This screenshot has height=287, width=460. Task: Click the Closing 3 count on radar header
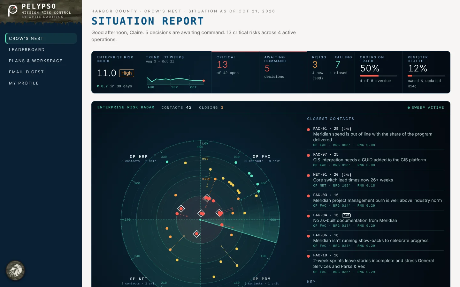211,107
